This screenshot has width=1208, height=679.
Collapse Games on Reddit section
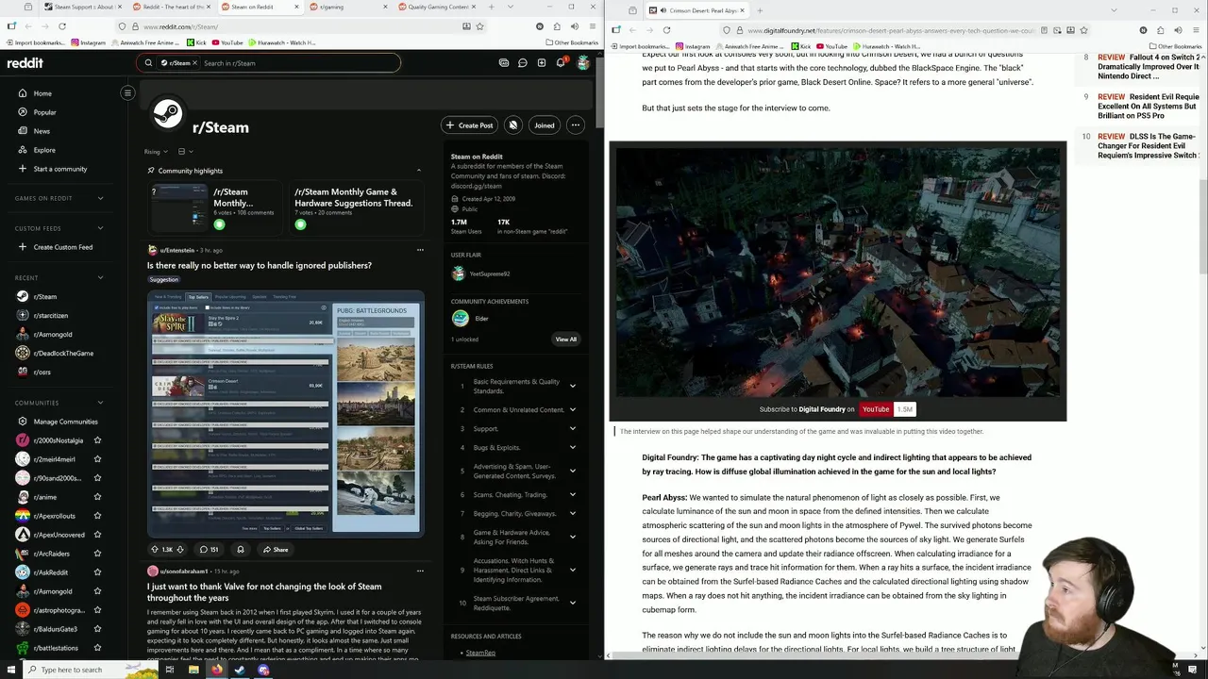tap(100, 198)
